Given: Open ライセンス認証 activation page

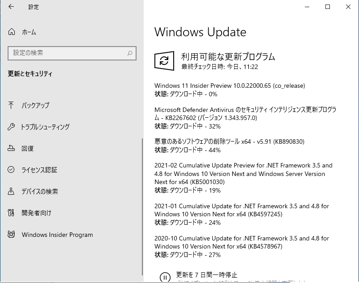Looking at the screenshot, I should (x=39, y=170).
